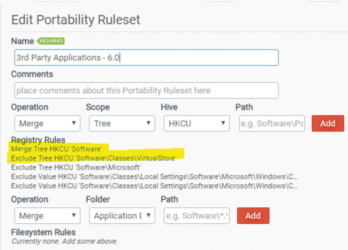Choose the Exclude Tree 'Software\Microsoft' rule
348x250 pixels.
pos(75,167)
